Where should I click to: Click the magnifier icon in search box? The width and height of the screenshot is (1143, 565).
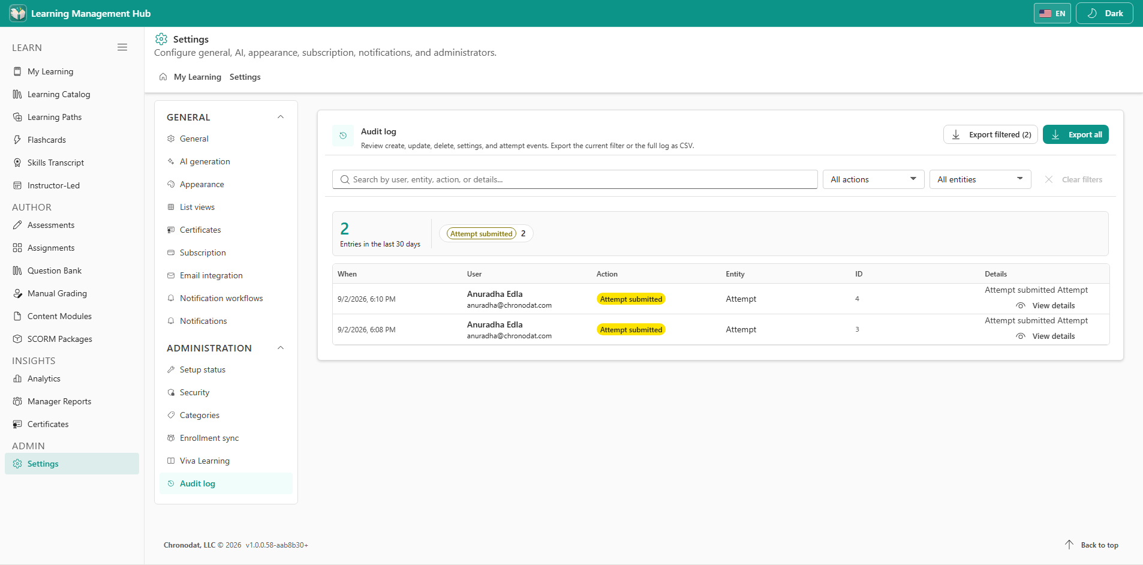coord(345,179)
